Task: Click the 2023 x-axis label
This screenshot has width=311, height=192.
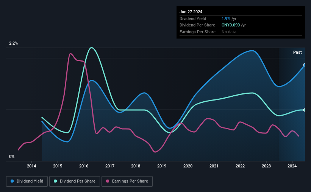Action: [266, 166]
